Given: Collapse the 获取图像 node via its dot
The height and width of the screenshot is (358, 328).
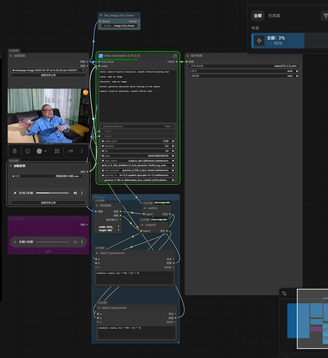Looking at the screenshot, I should 97,206.
